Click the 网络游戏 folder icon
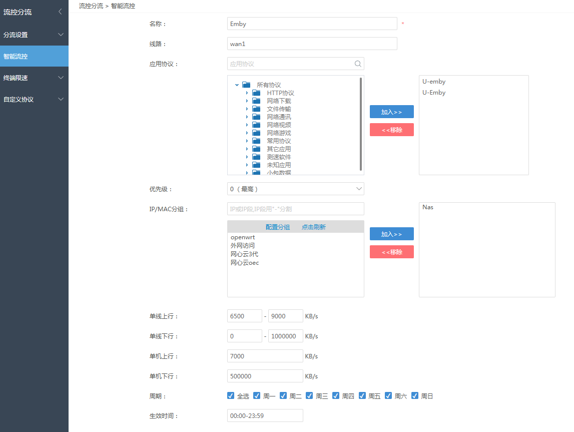The height and width of the screenshot is (432, 574). (256, 133)
